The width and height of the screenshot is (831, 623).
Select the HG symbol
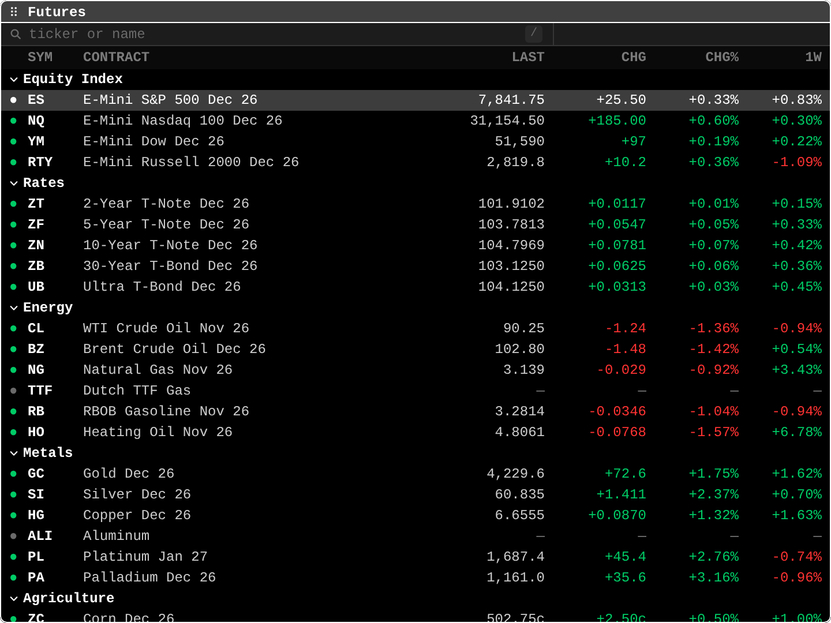pyautogui.click(x=36, y=515)
